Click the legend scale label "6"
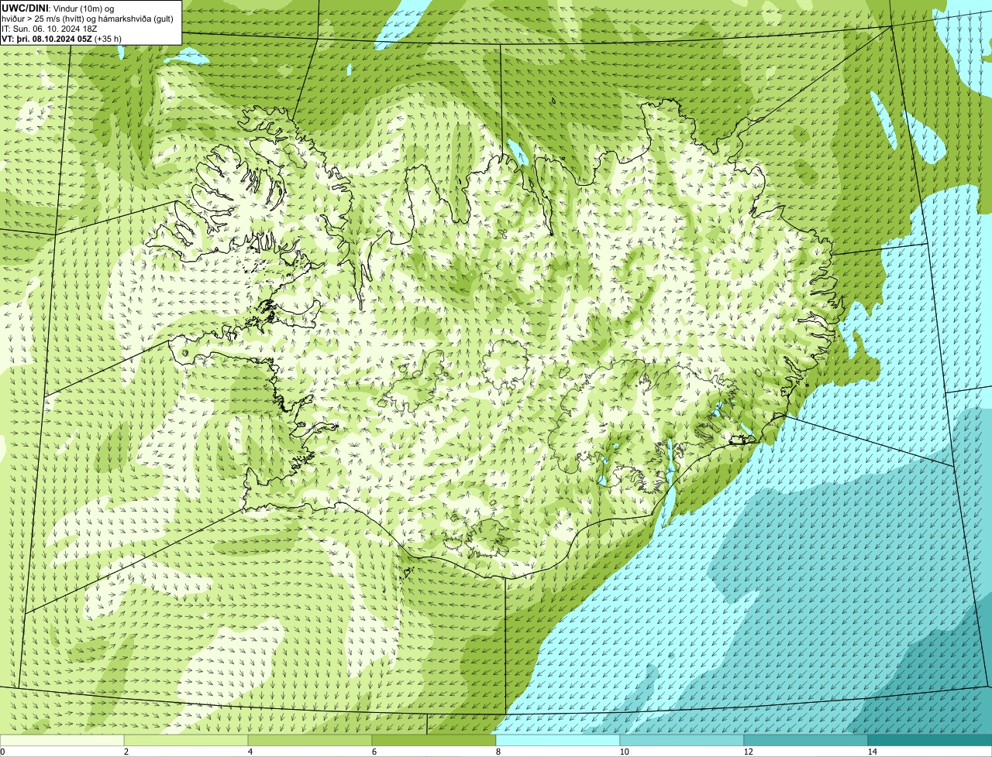This screenshot has width=992, height=757. pyautogui.click(x=374, y=752)
